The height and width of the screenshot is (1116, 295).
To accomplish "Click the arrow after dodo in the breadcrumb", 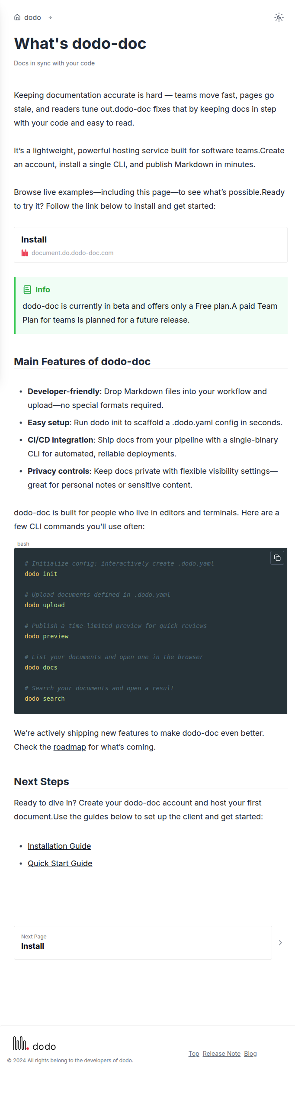I will point(51,18).
